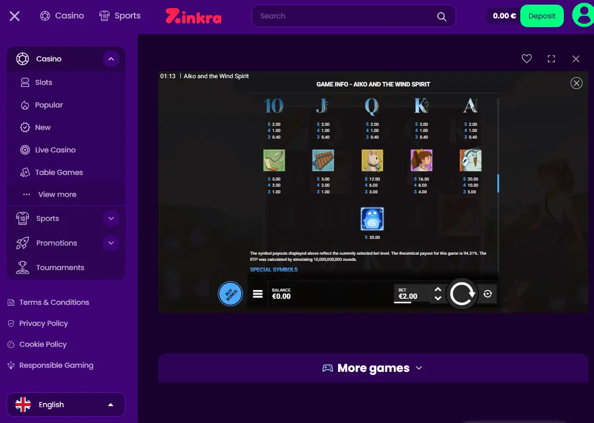Click the white cat symbol tile
This screenshot has height=423, width=594.
[372, 160]
